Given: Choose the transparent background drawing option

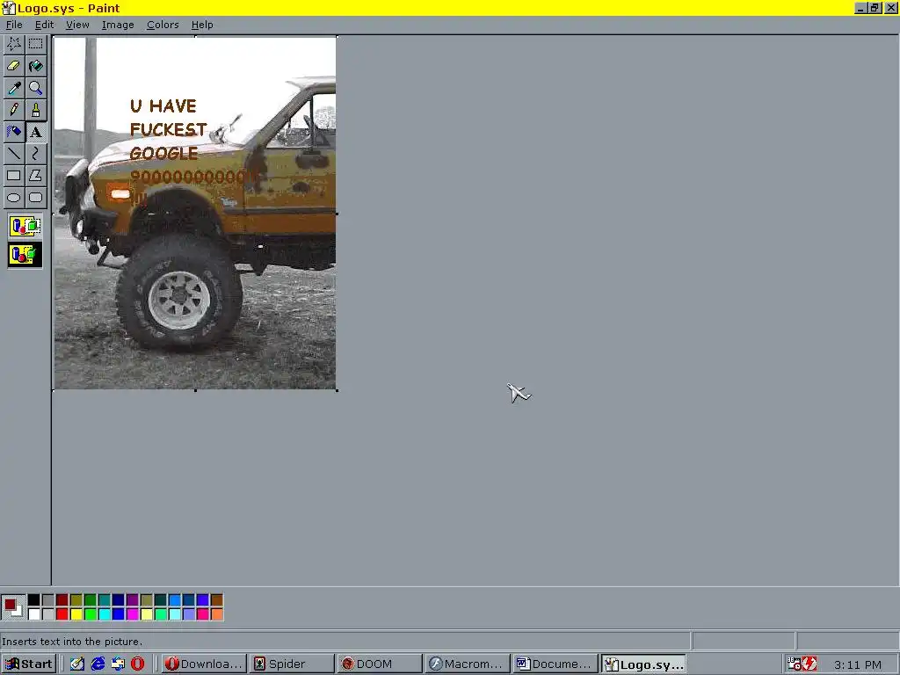Looking at the screenshot, I should click(x=25, y=254).
